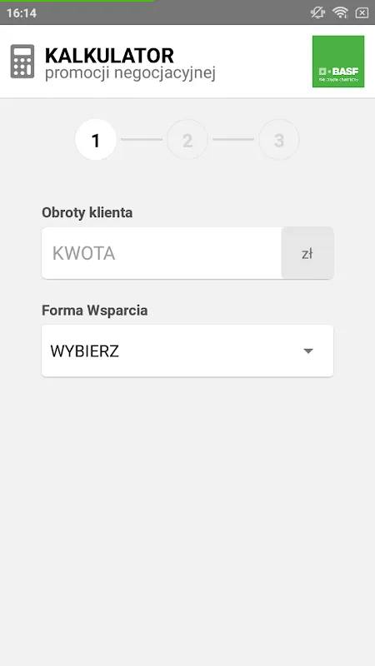The image size is (375, 666).
Task: Click the green BASF logo
Action: coord(338,61)
